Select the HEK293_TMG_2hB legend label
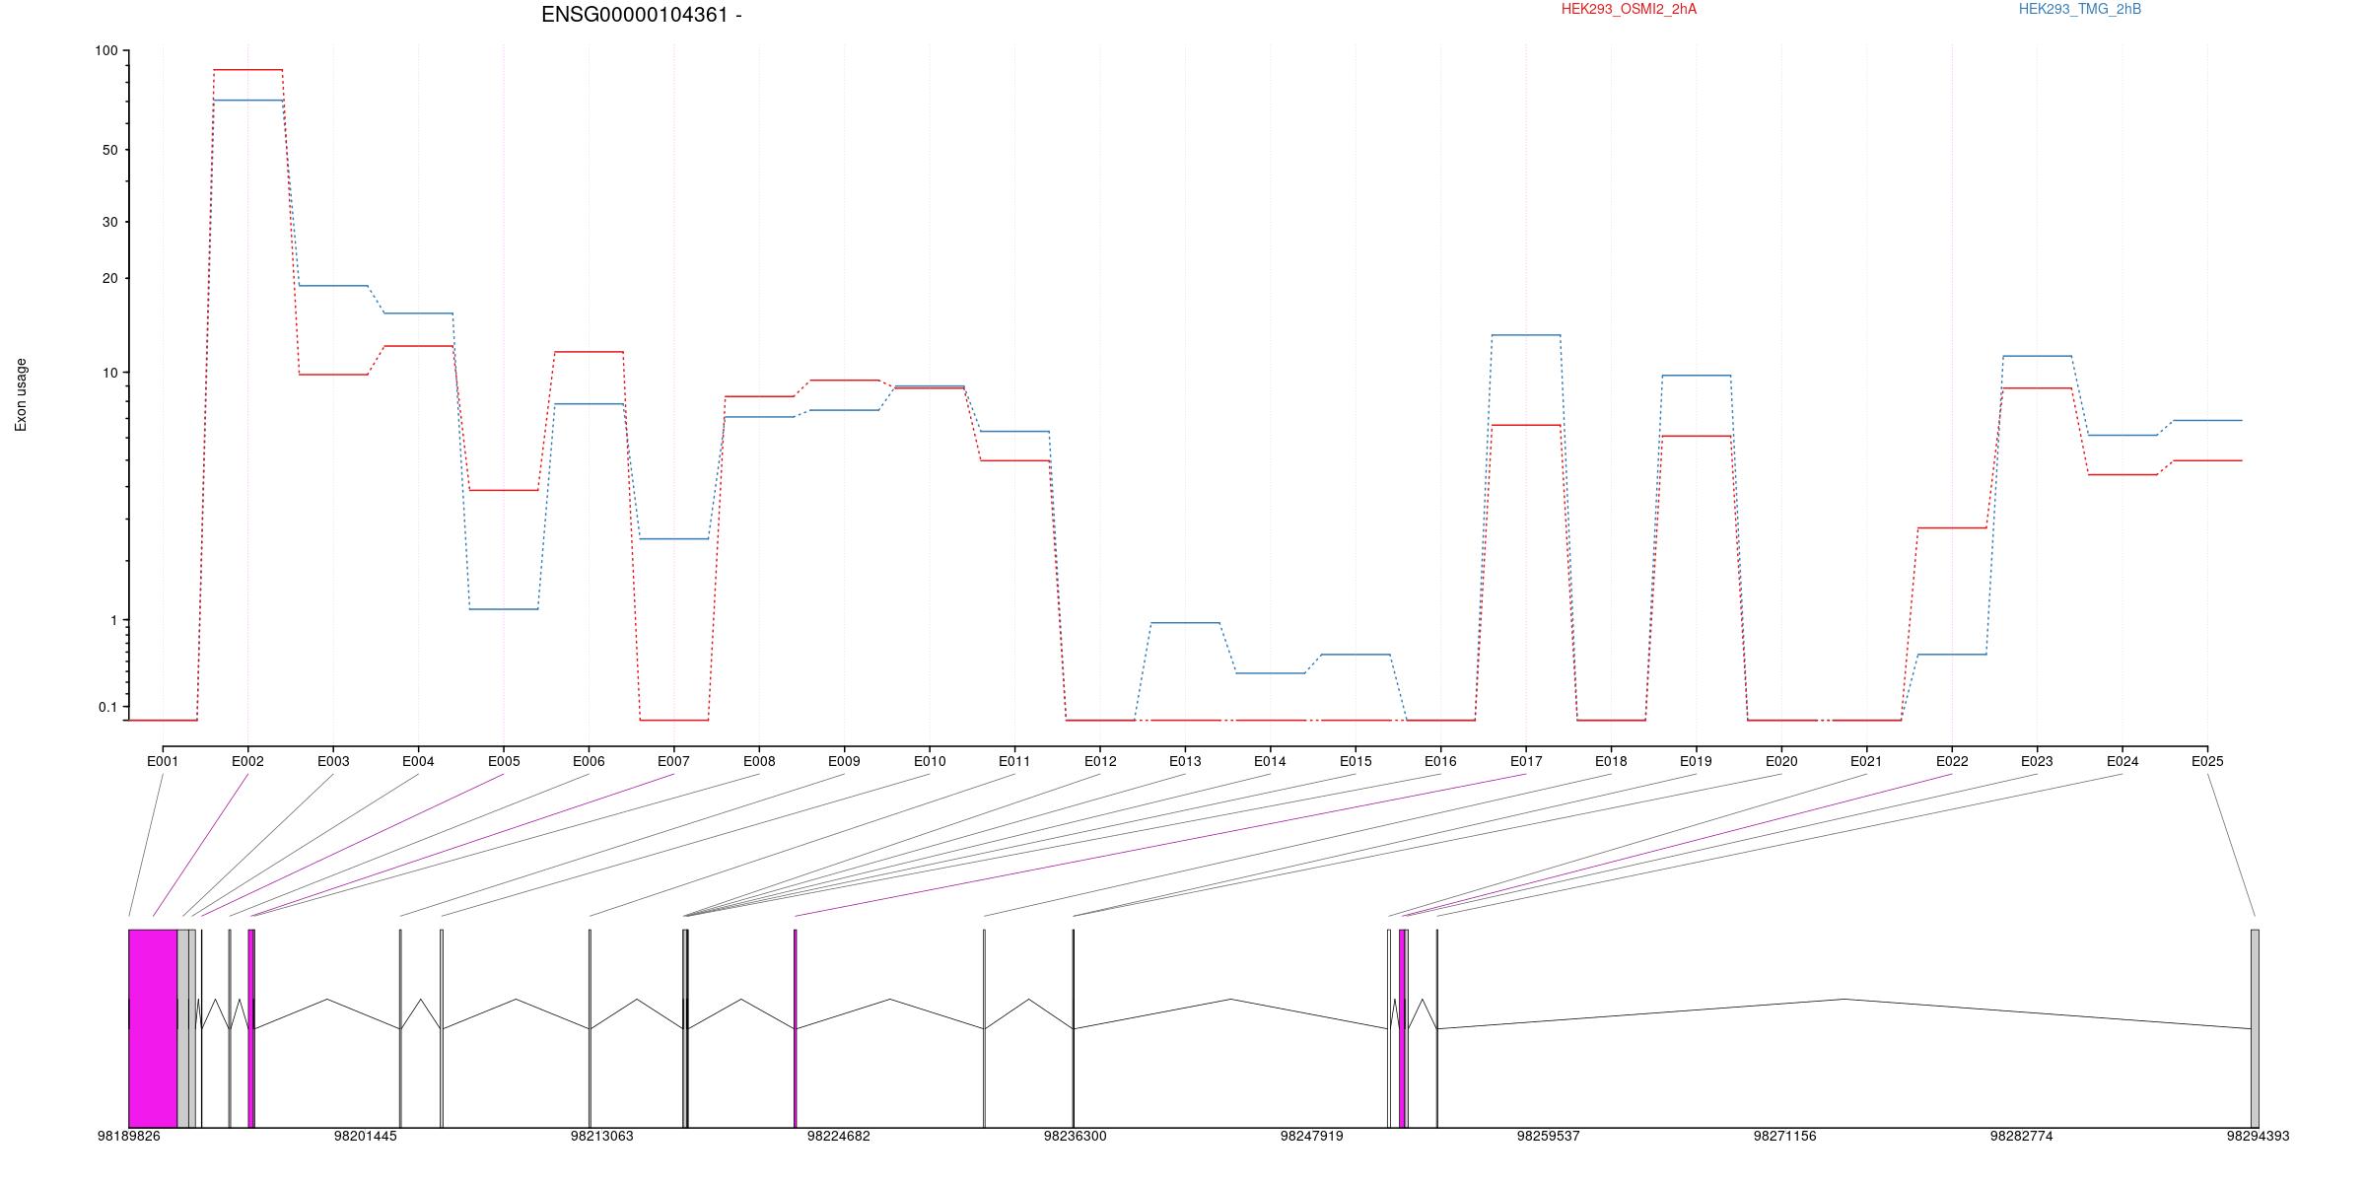The image size is (2366, 1183). coord(2080,9)
